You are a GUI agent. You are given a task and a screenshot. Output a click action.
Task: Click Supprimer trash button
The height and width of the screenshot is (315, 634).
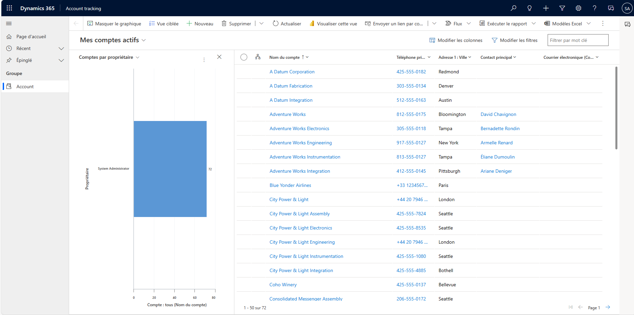coord(236,24)
